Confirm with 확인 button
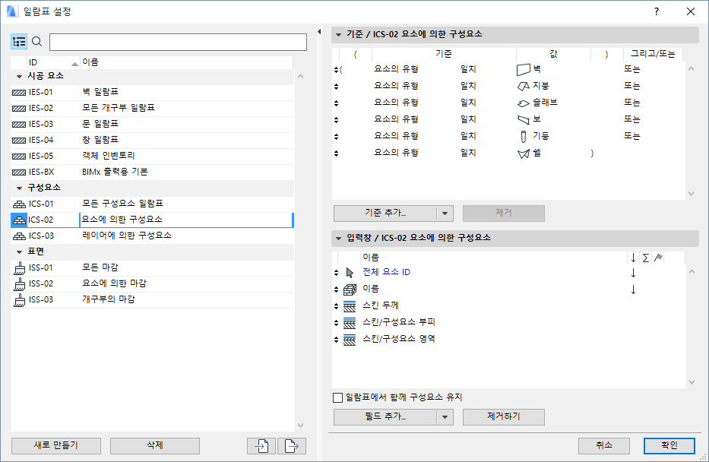Screen dimensions: 709x462 point(669,446)
